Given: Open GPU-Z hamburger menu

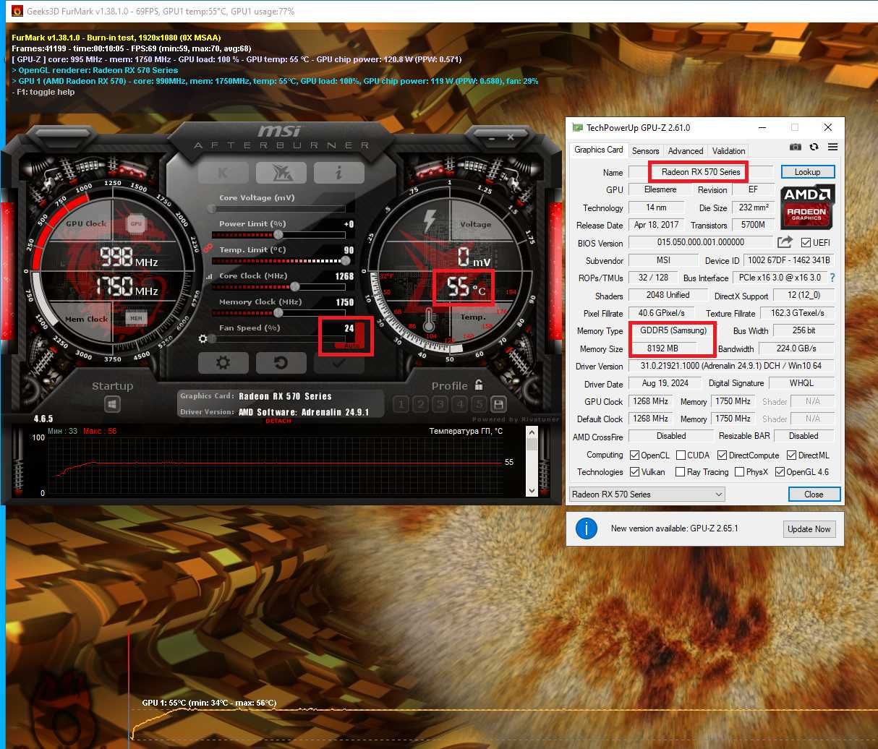Looking at the screenshot, I should click(833, 147).
